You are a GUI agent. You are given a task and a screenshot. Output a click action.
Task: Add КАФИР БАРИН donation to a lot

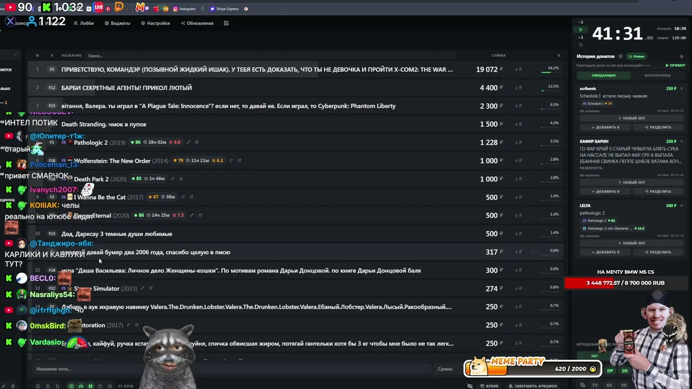605,191
